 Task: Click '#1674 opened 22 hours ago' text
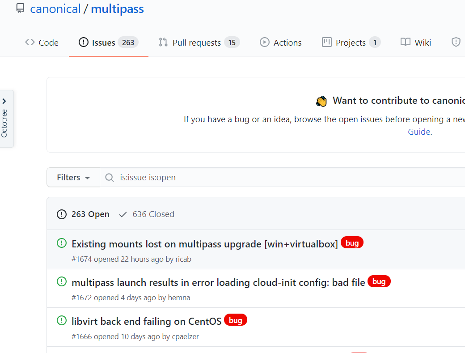(118, 259)
